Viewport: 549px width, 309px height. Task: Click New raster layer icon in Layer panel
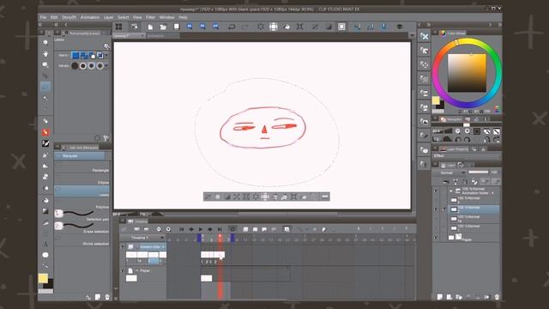click(x=440, y=297)
